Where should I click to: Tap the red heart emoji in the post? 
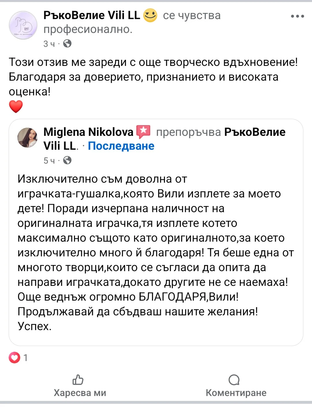pyautogui.click(x=16, y=106)
